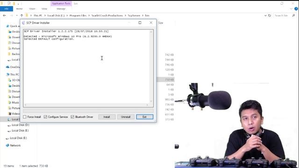
Task: Open the Manage ribbon tab
Action: click(61, 9)
